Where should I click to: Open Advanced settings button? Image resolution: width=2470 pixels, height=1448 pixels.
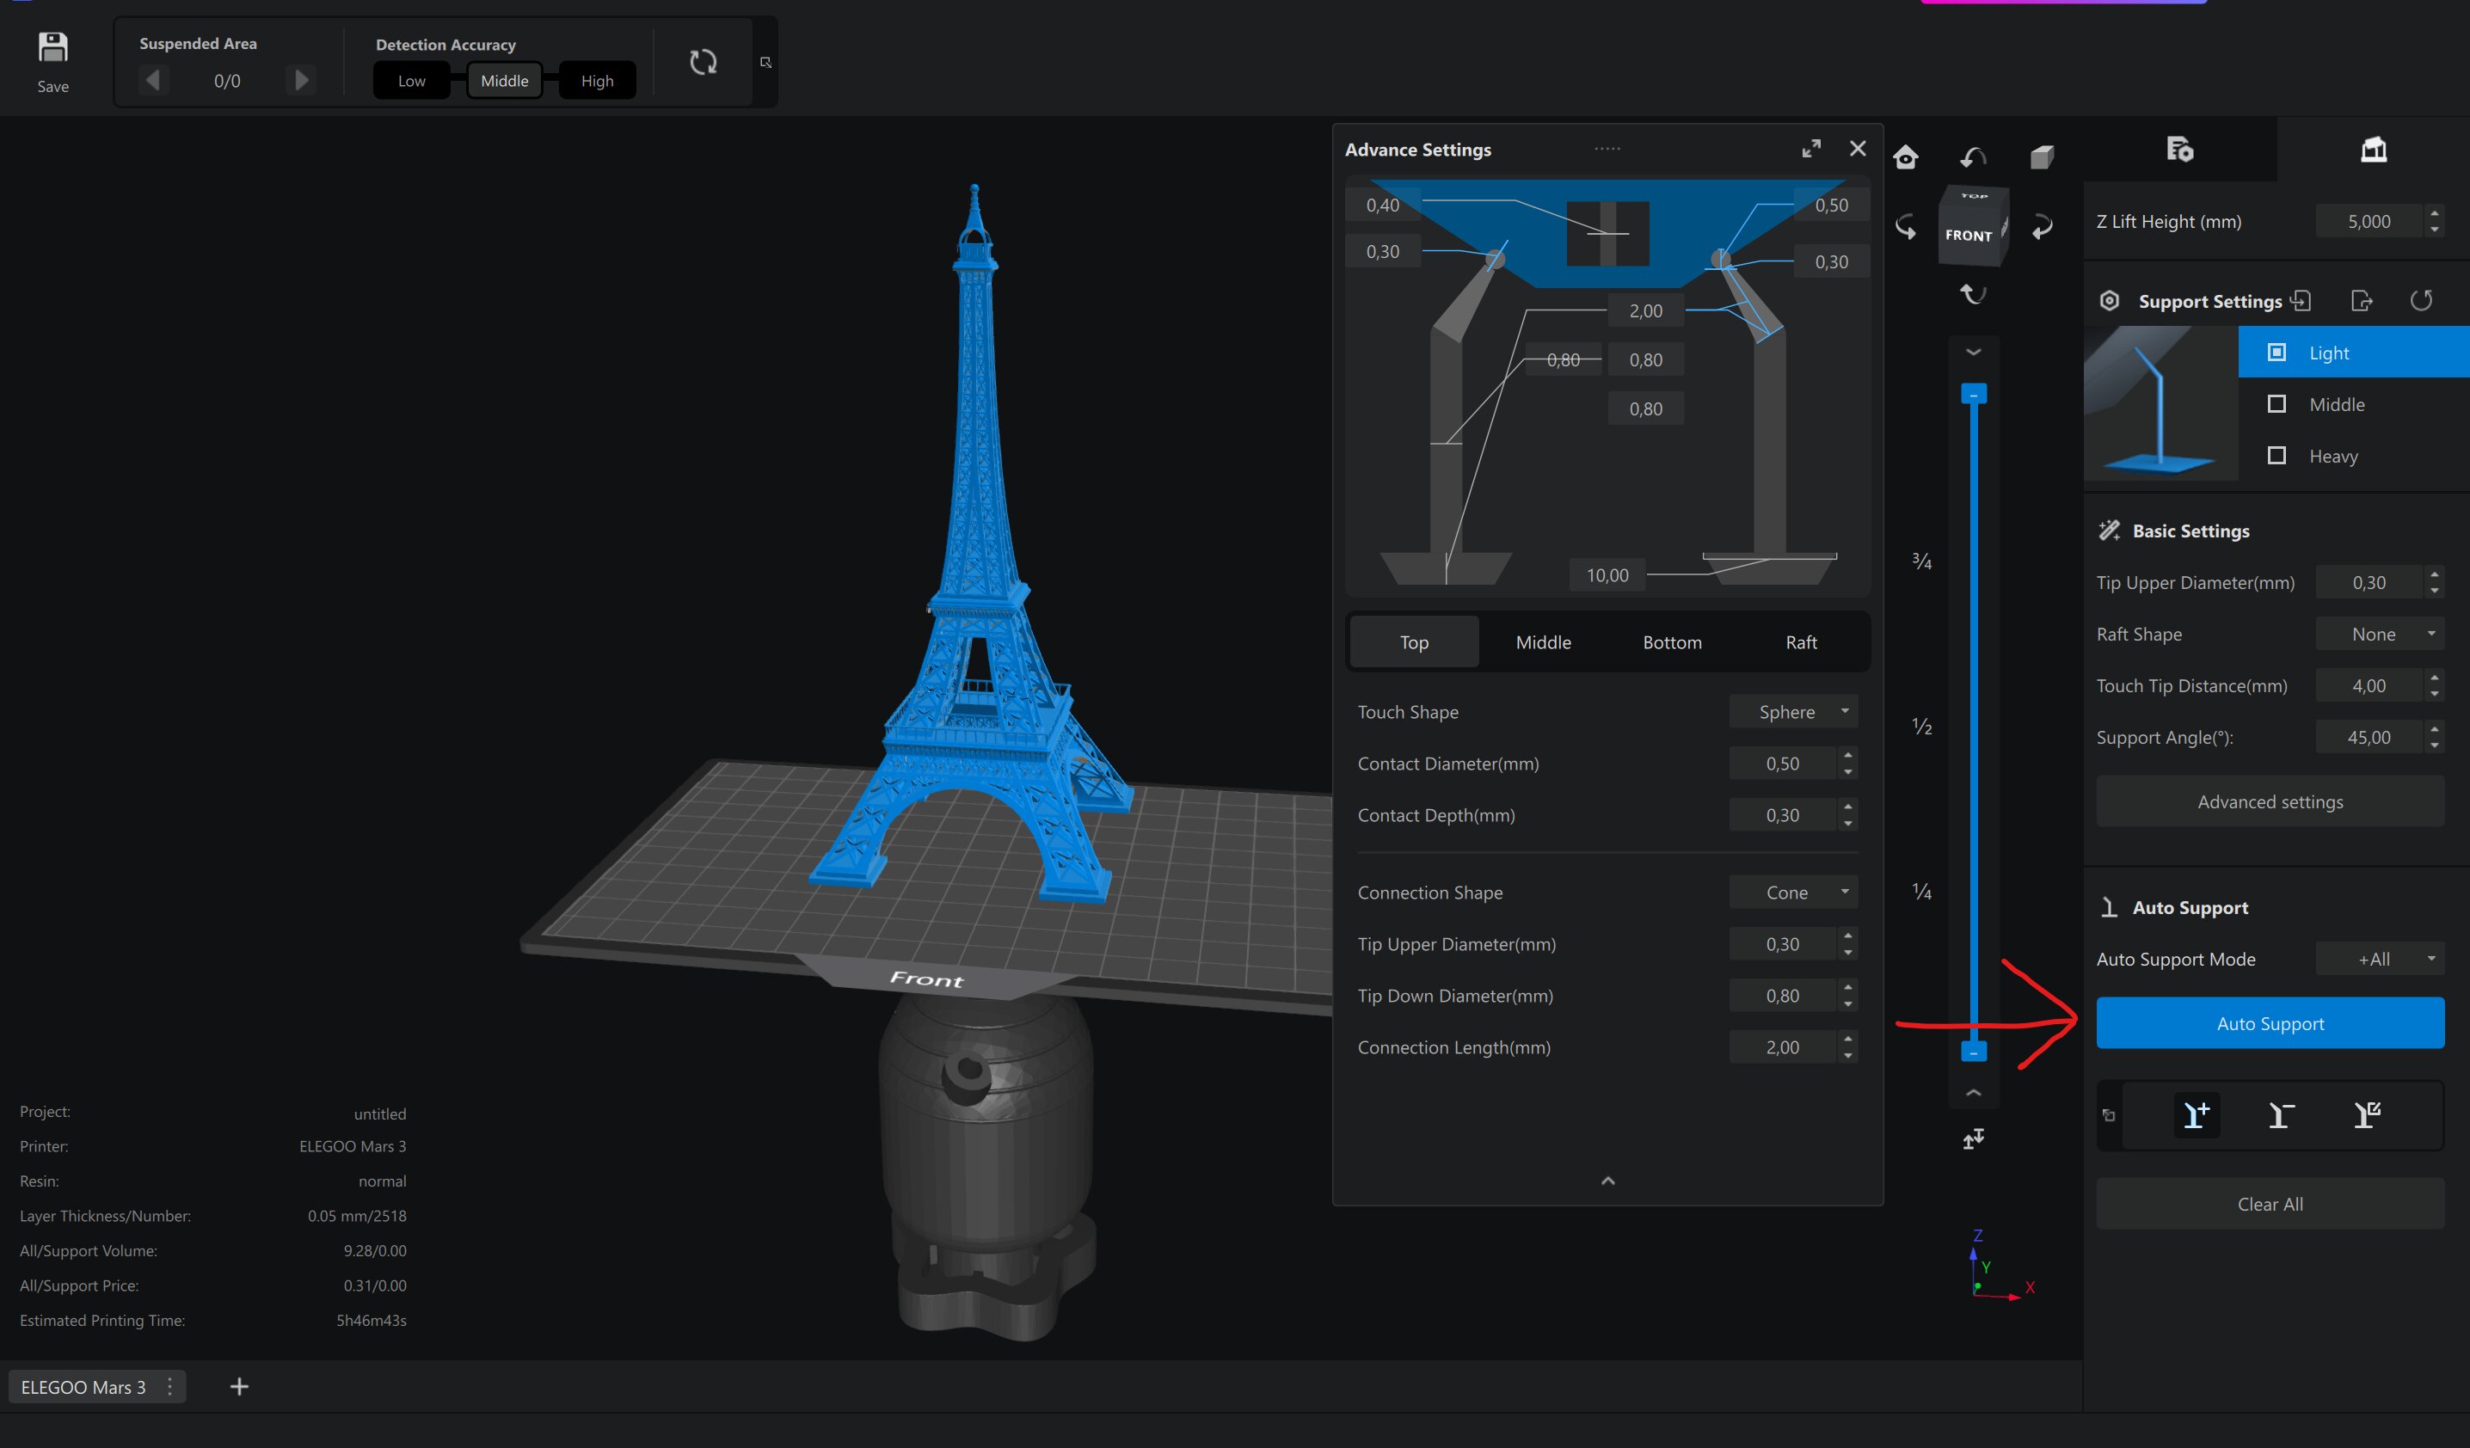point(2270,801)
